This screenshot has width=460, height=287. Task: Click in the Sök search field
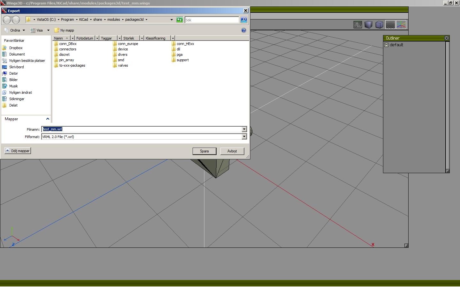tap(211, 20)
